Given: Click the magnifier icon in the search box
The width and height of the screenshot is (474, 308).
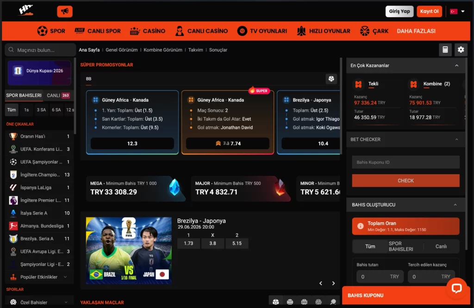Looking at the screenshot, I should point(11,50).
